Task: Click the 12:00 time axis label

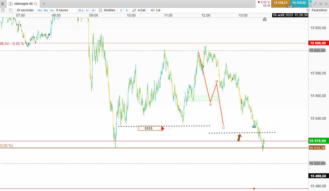Action: pos(206,15)
